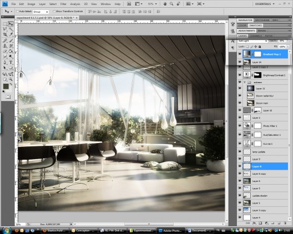
Task: Click the Hand tool in application bar
Action: [165, 4]
